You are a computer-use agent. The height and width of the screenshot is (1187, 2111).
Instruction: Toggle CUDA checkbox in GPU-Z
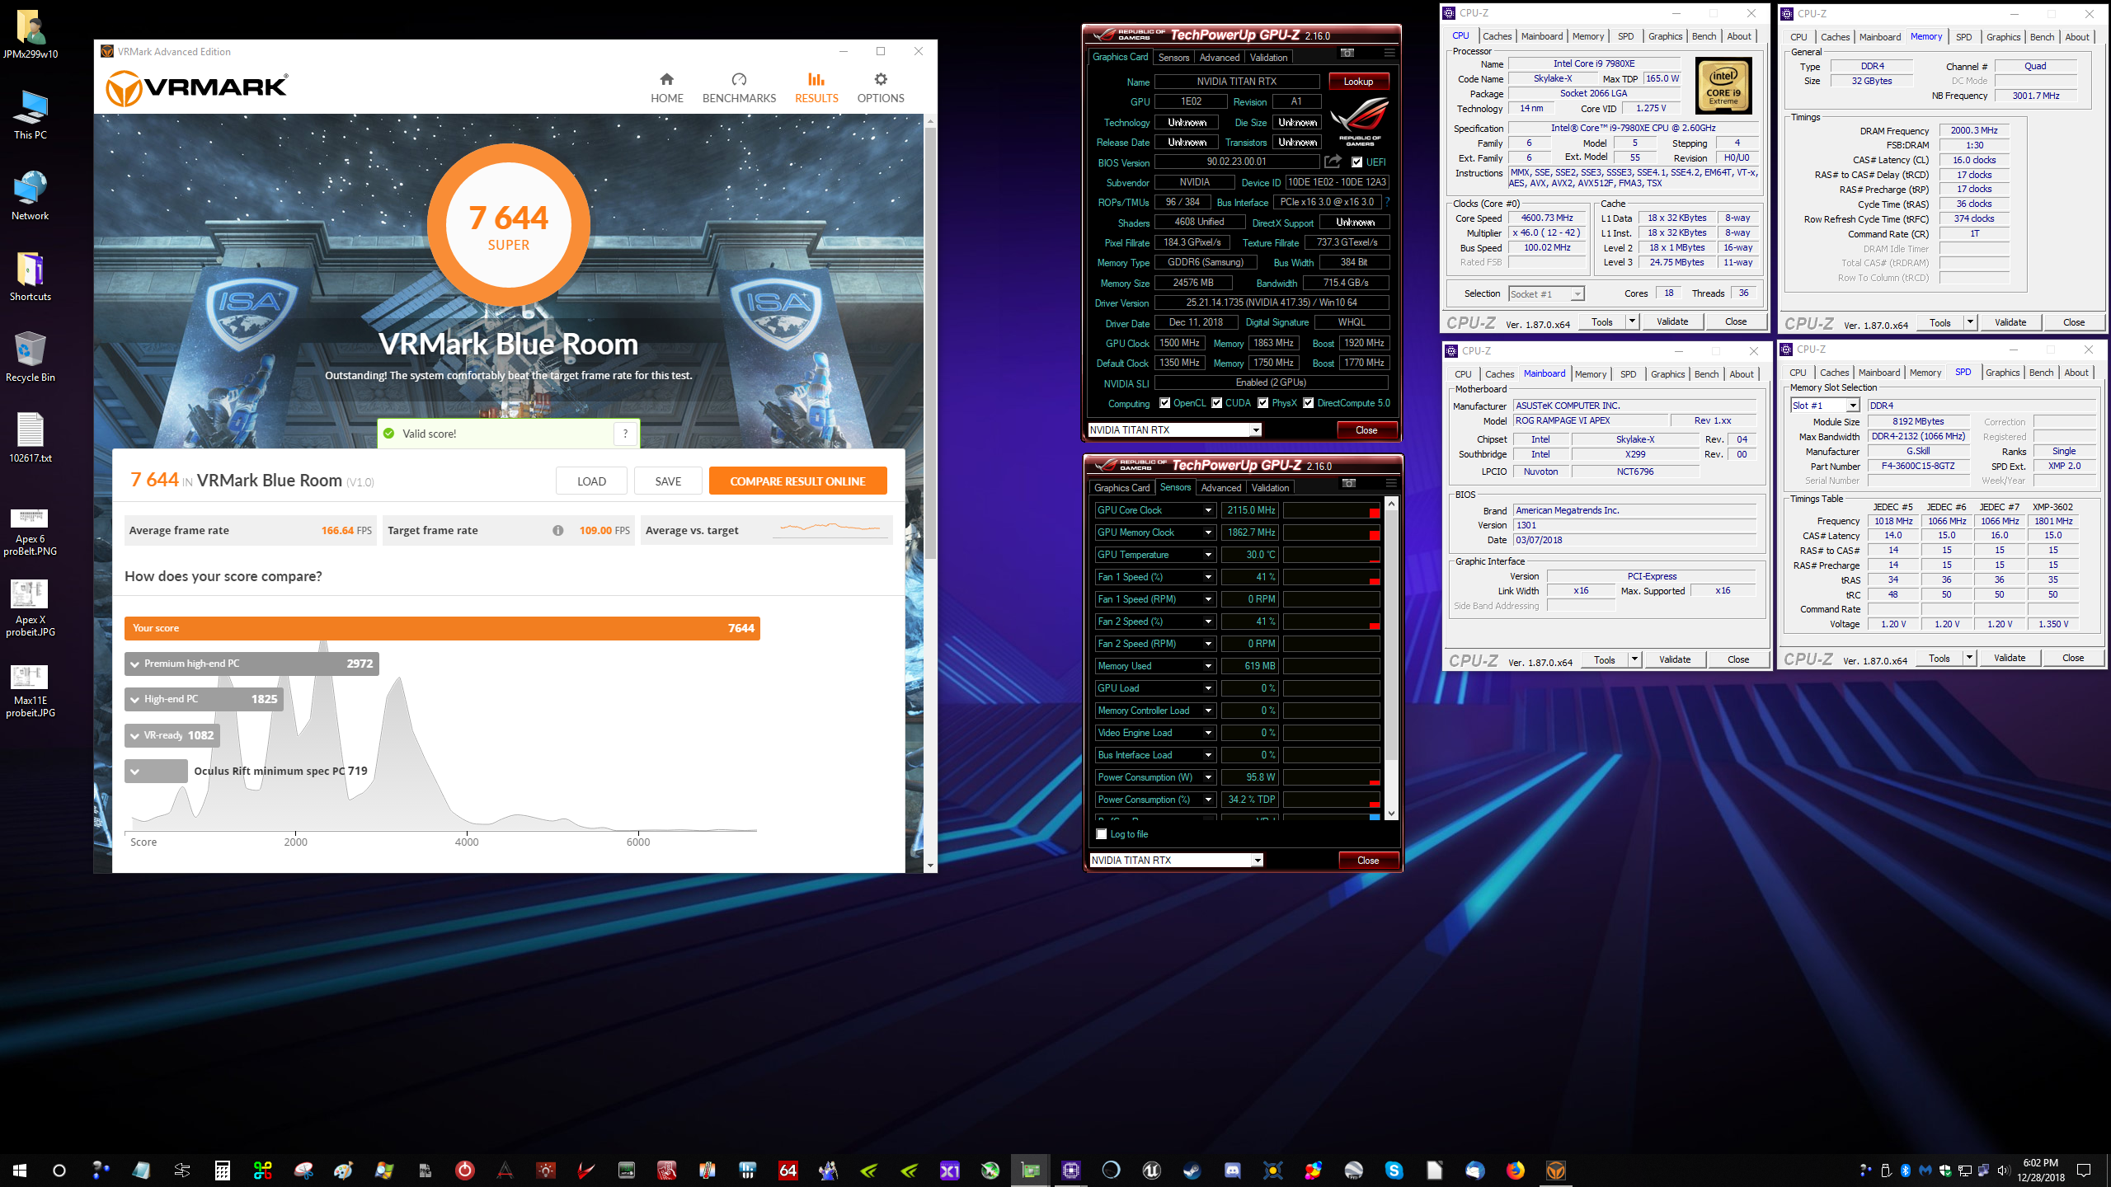tap(1216, 403)
